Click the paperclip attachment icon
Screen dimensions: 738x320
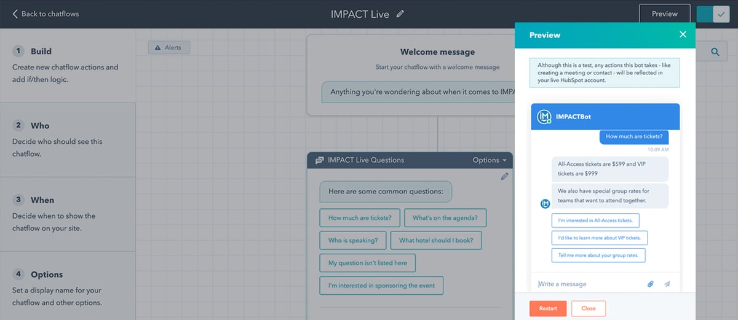click(x=650, y=284)
